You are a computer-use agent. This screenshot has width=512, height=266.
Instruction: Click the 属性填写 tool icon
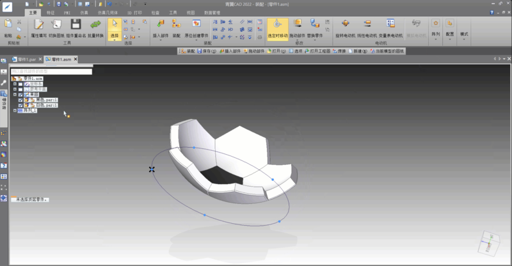(x=39, y=25)
